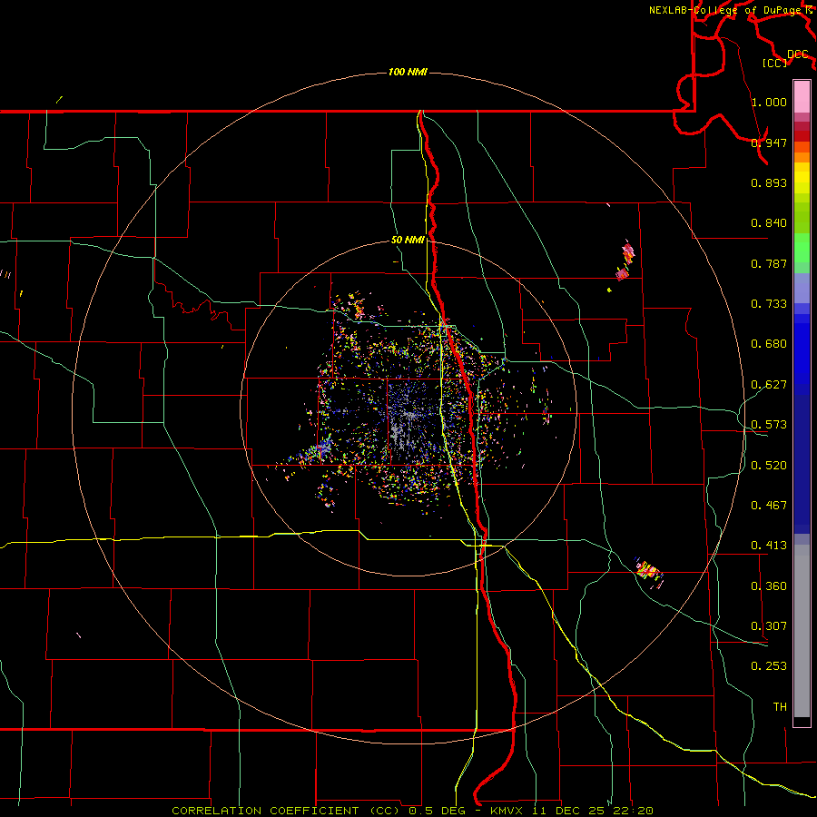
Task: Click the 0.733 color scale label
Action: tap(769, 304)
